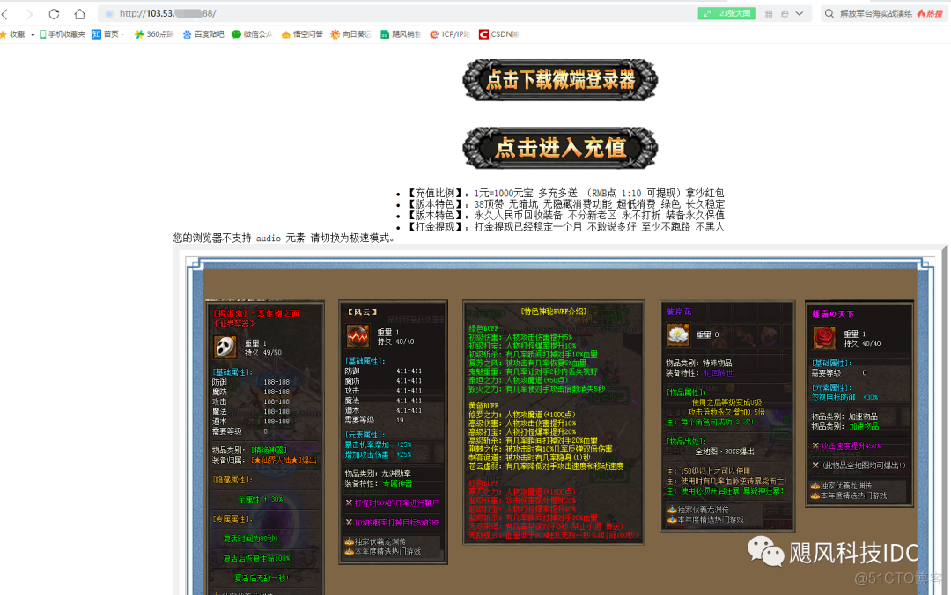Click the 充值比例 text line
Image resolution: width=951 pixels, height=595 pixels.
coord(564,193)
